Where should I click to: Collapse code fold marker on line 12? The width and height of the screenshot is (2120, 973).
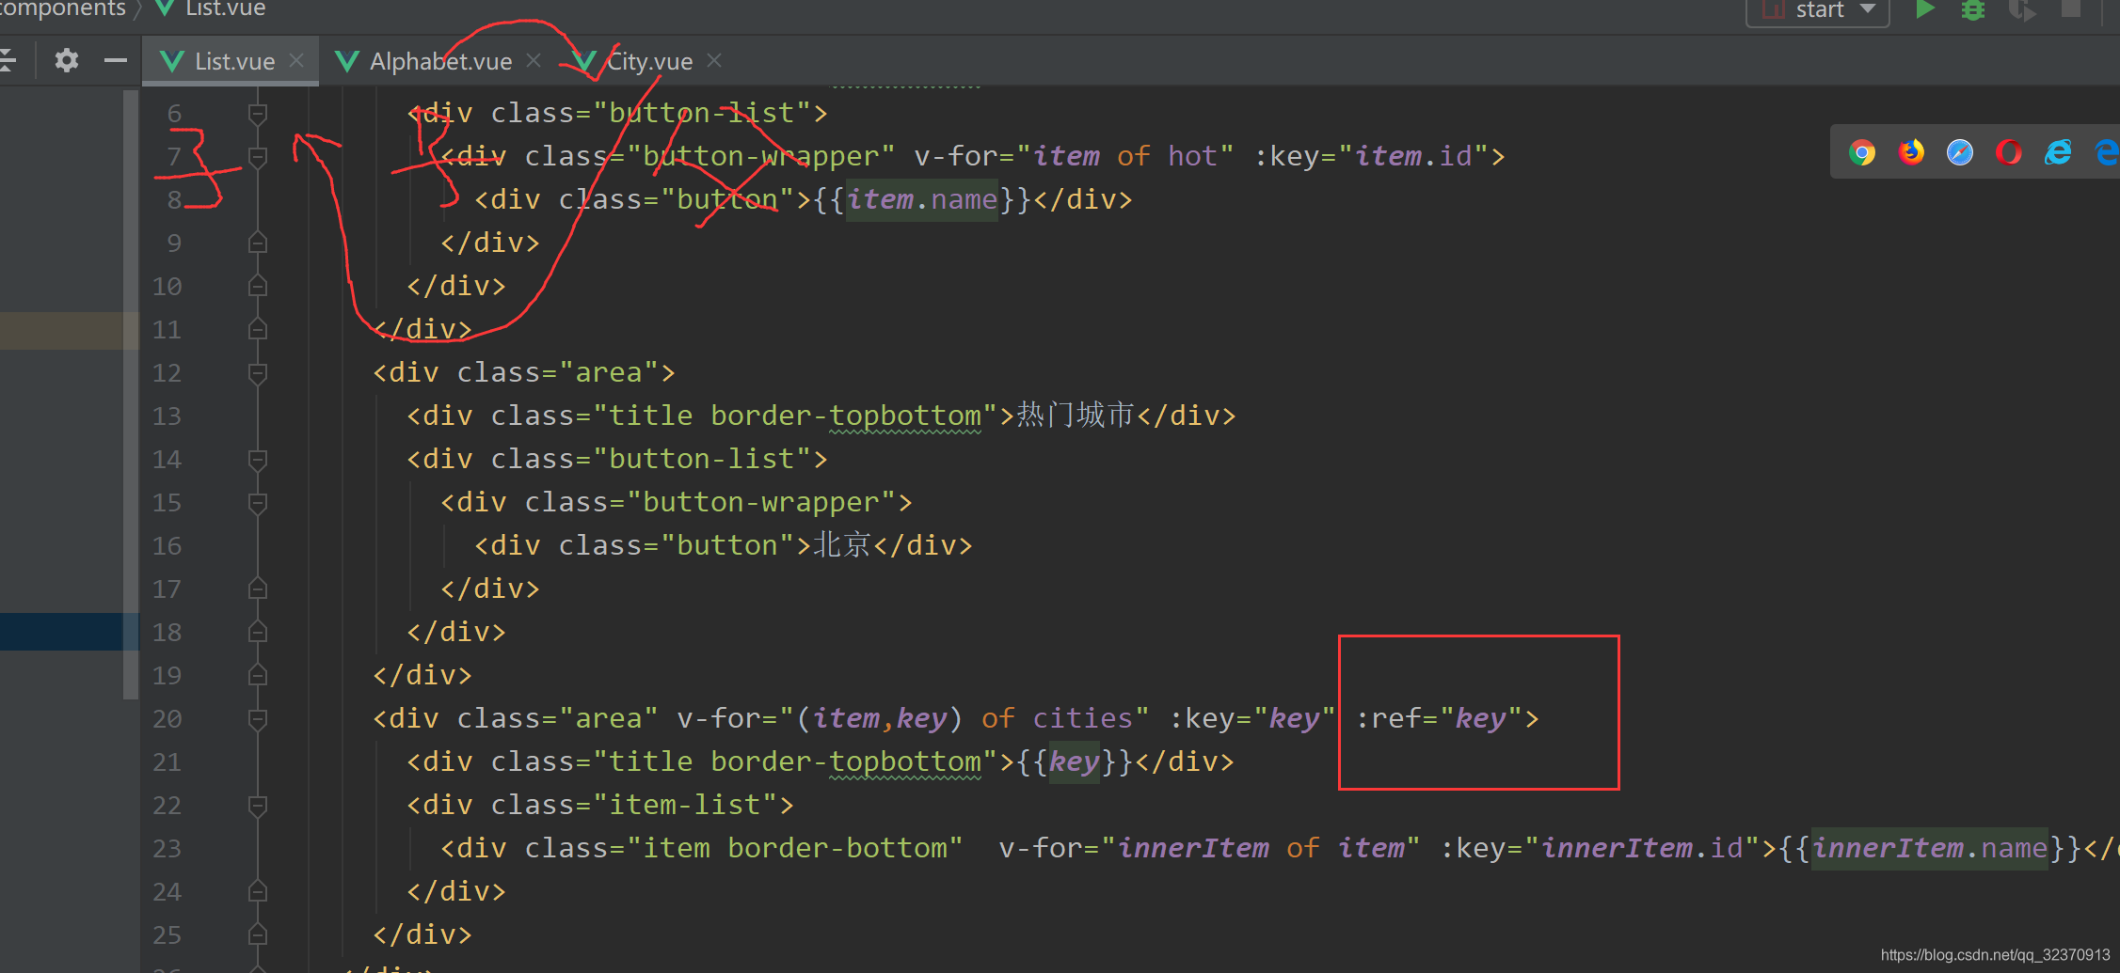258,373
